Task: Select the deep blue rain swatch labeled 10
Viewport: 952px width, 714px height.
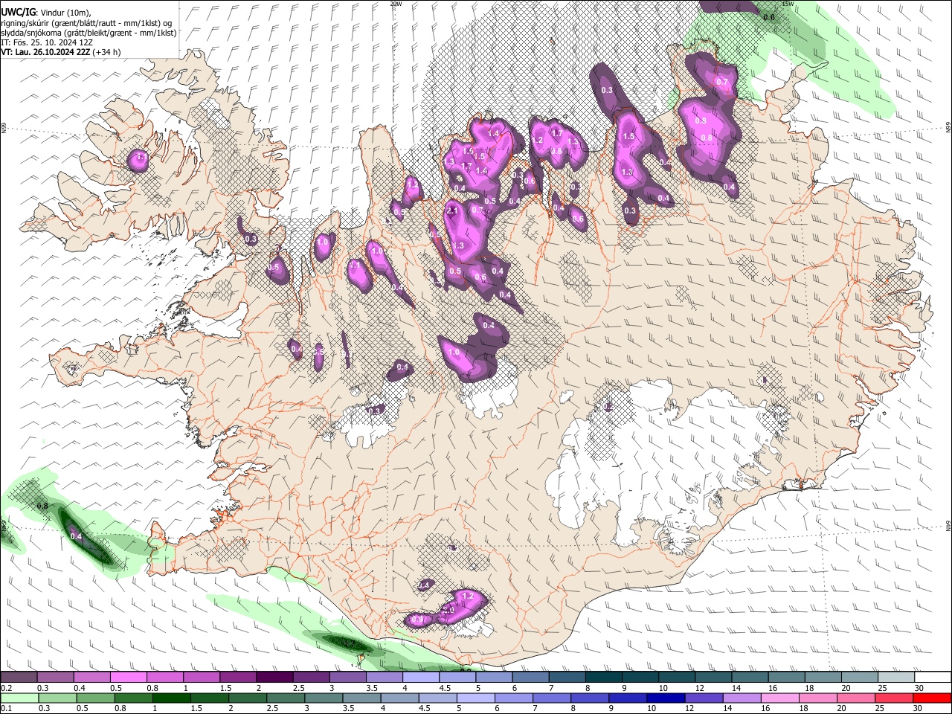Action: [x=664, y=698]
